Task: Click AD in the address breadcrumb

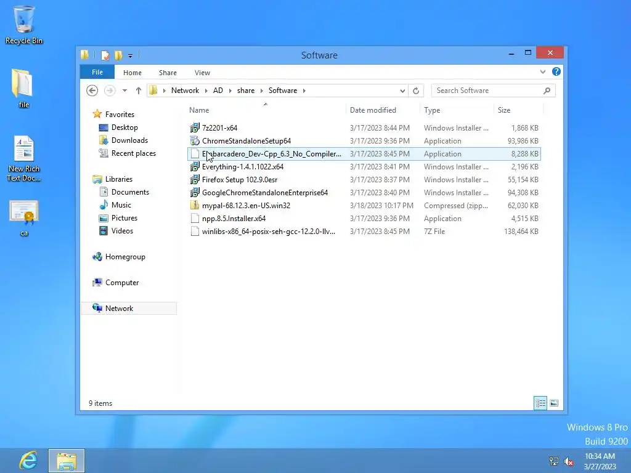Action: [218, 91]
